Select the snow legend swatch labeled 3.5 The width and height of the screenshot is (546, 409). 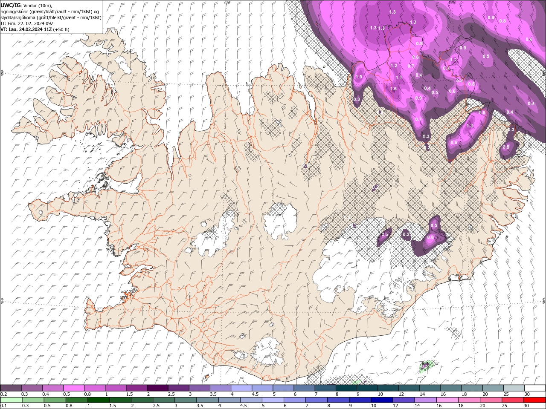point(221,388)
